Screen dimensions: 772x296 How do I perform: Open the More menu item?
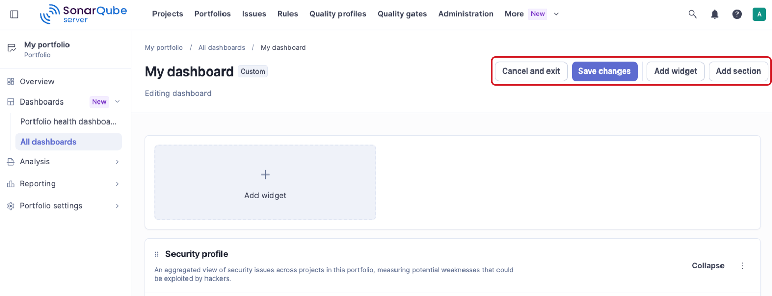[x=514, y=14]
